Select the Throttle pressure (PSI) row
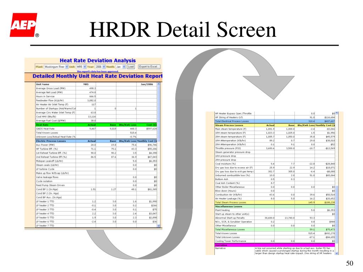The image size is (363, 272). point(275,148)
